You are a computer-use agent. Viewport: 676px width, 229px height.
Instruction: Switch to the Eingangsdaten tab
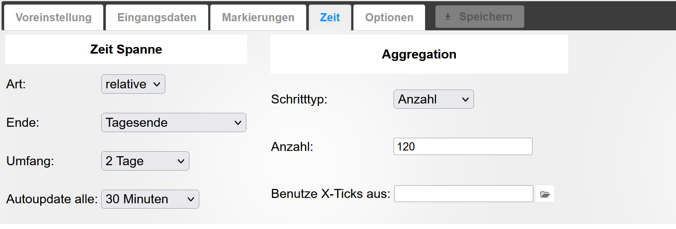click(157, 18)
